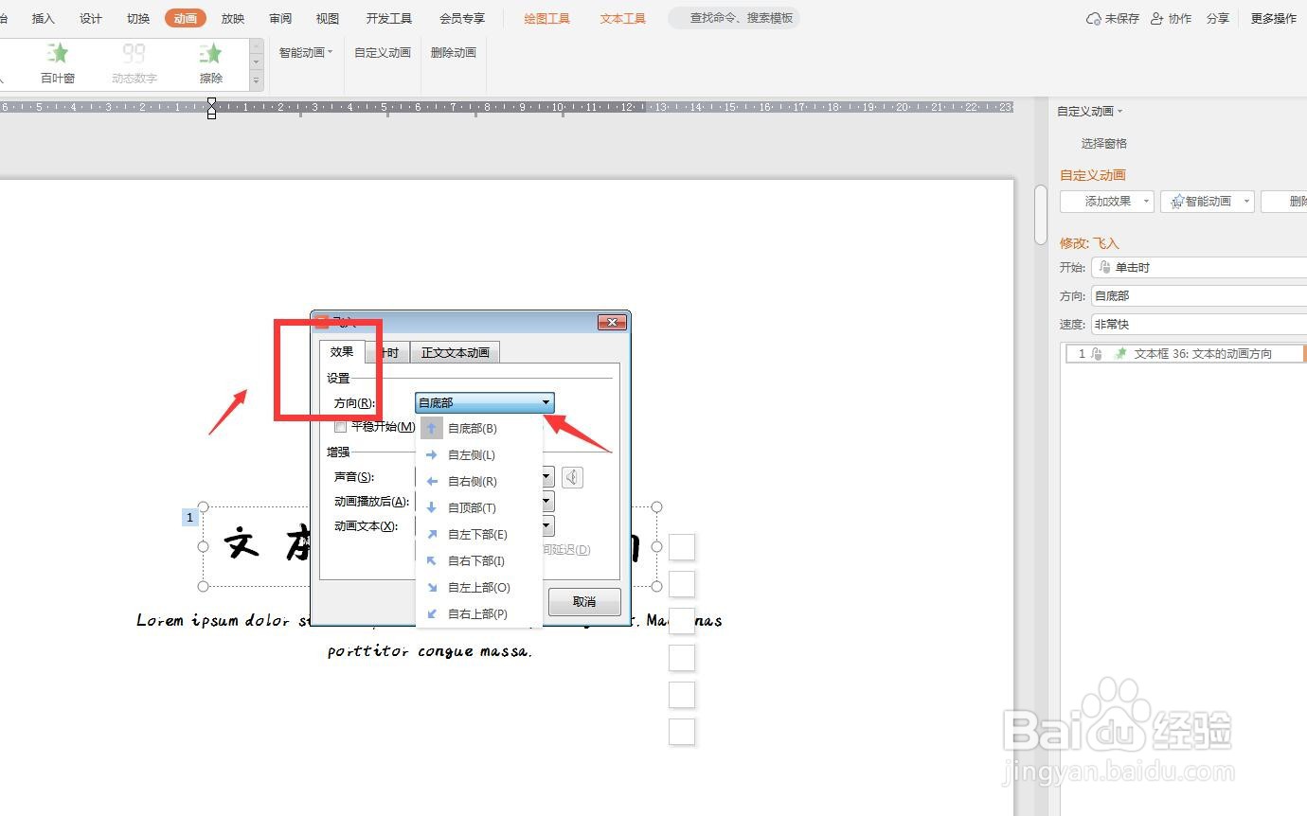Expand the animation gallery more arrow
1307x816 pixels.
point(256,82)
